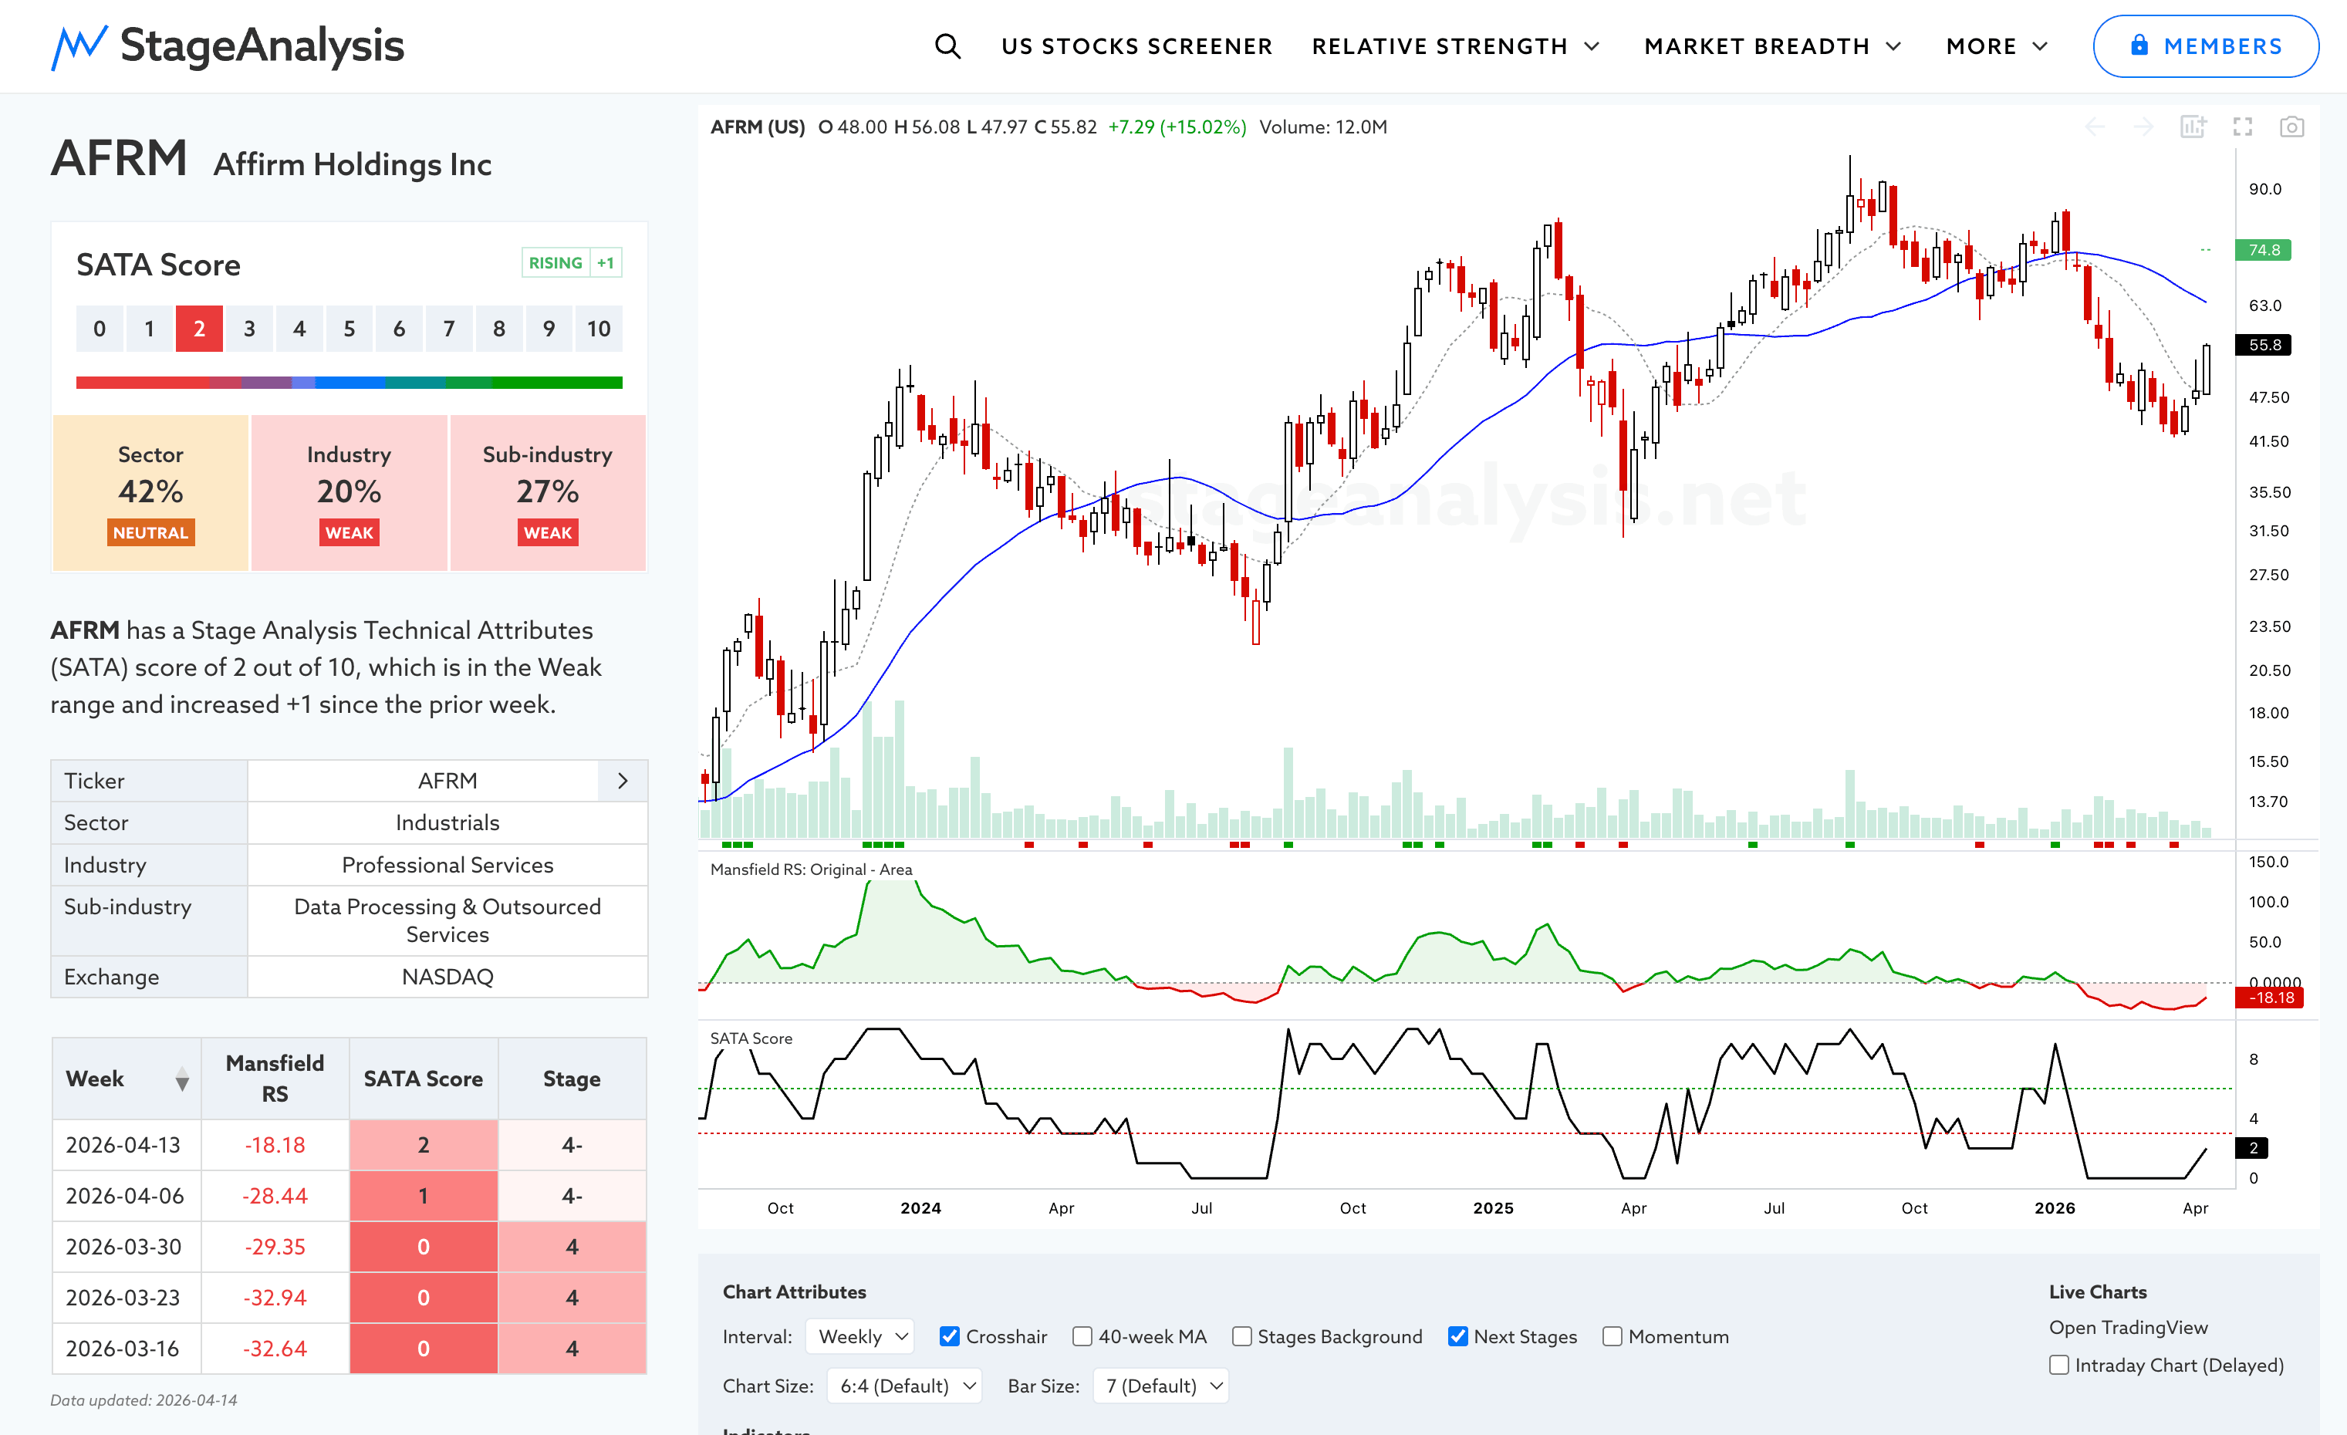
Task: Click the search magnifier icon
Action: 947,46
